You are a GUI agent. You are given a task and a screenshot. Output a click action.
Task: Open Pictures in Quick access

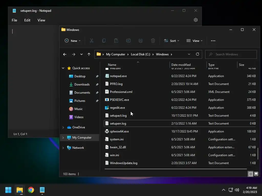click(x=80, y=101)
